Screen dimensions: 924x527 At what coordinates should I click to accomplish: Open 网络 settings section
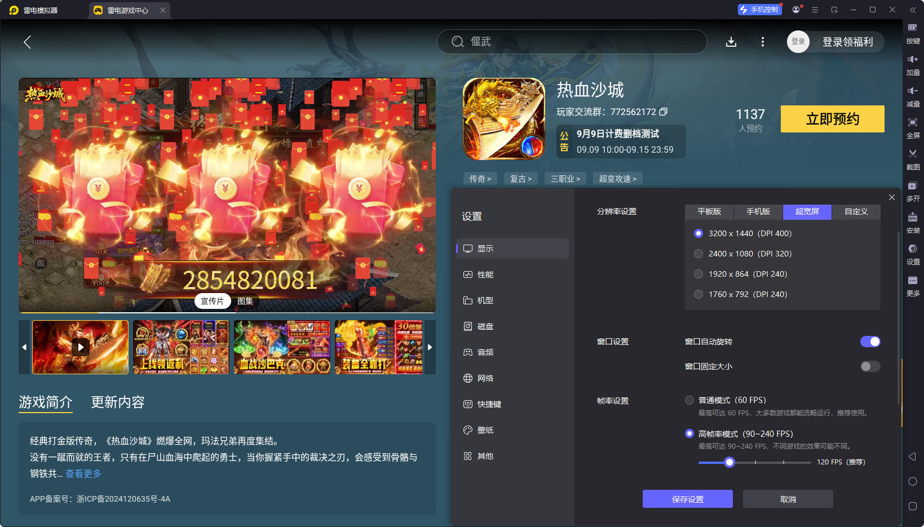point(512,378)
